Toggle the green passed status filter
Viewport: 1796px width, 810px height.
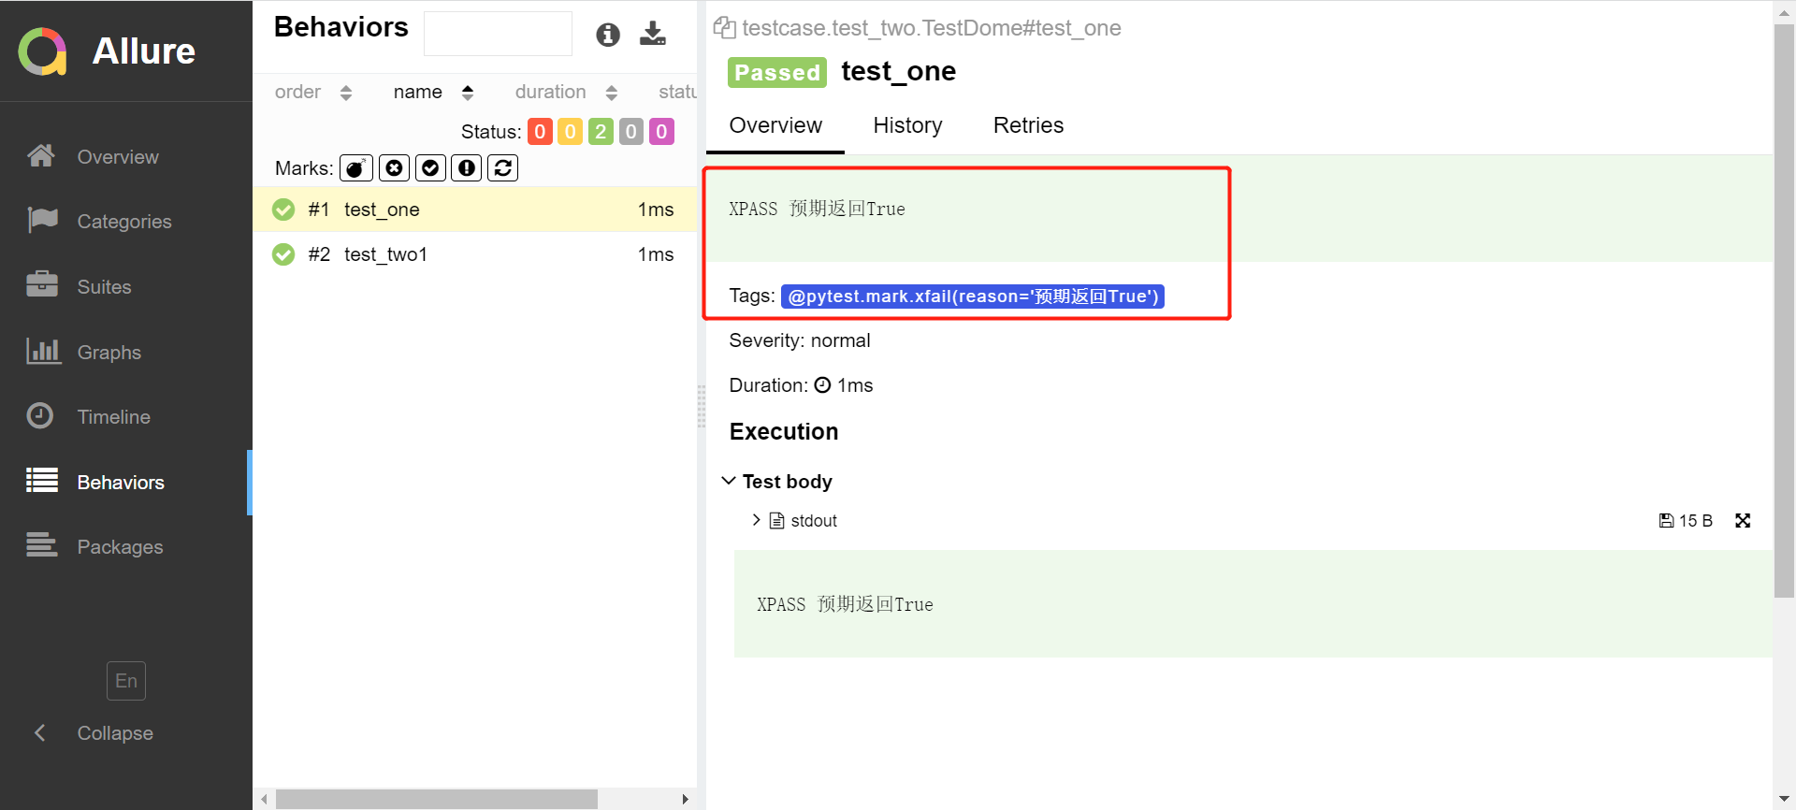[x=601, y=132]
